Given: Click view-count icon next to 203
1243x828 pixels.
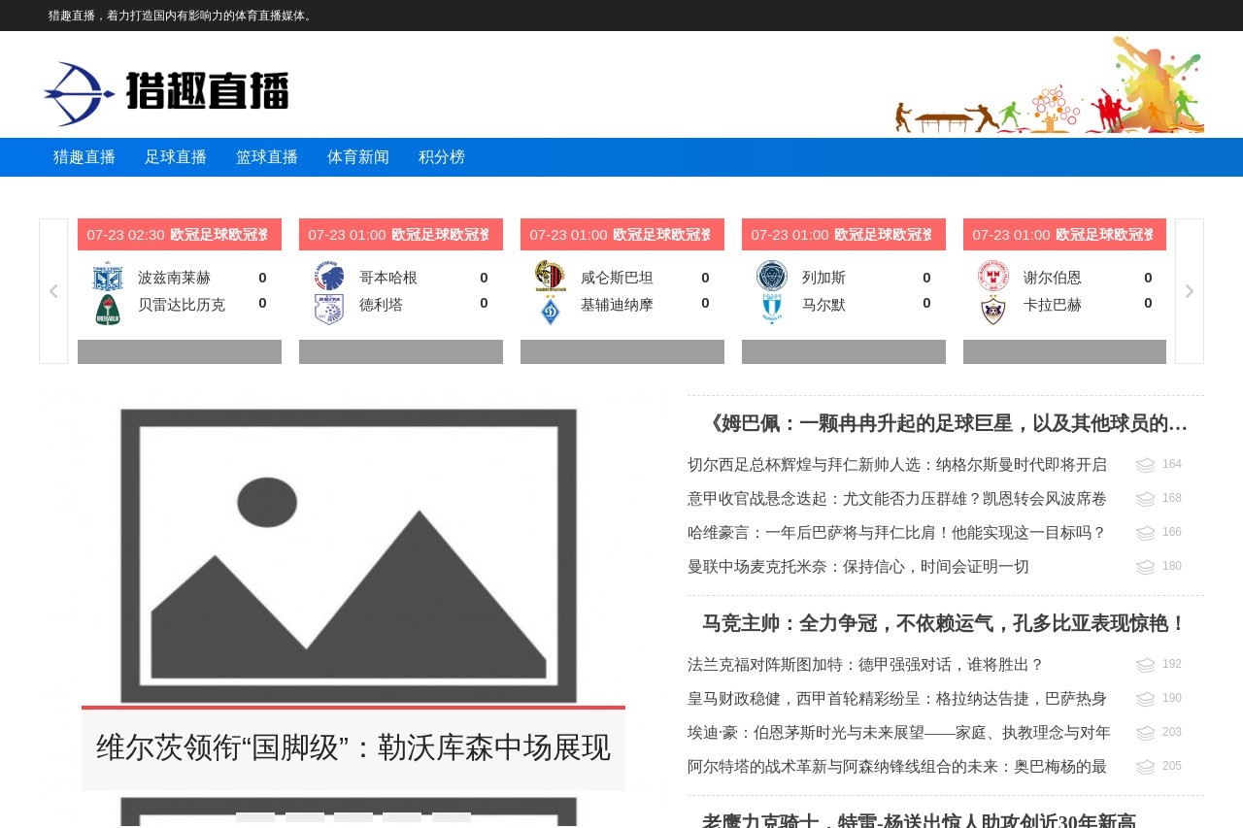Looking at the screenshot, I should point(1146,733).
